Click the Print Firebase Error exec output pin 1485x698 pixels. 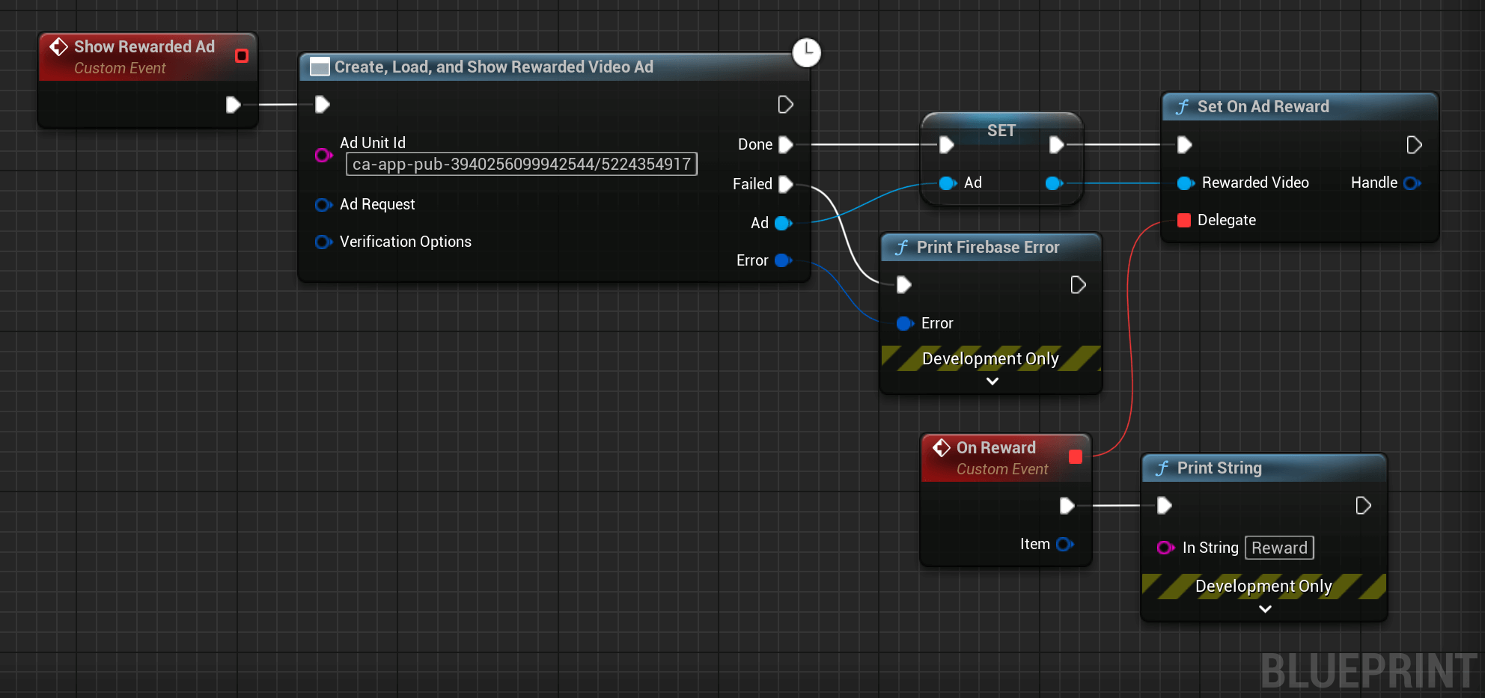pos(1078,285)
